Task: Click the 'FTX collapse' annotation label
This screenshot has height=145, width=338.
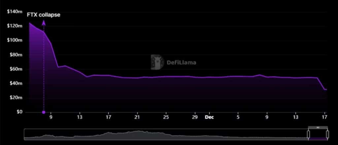Action: (x=44, y=15)
